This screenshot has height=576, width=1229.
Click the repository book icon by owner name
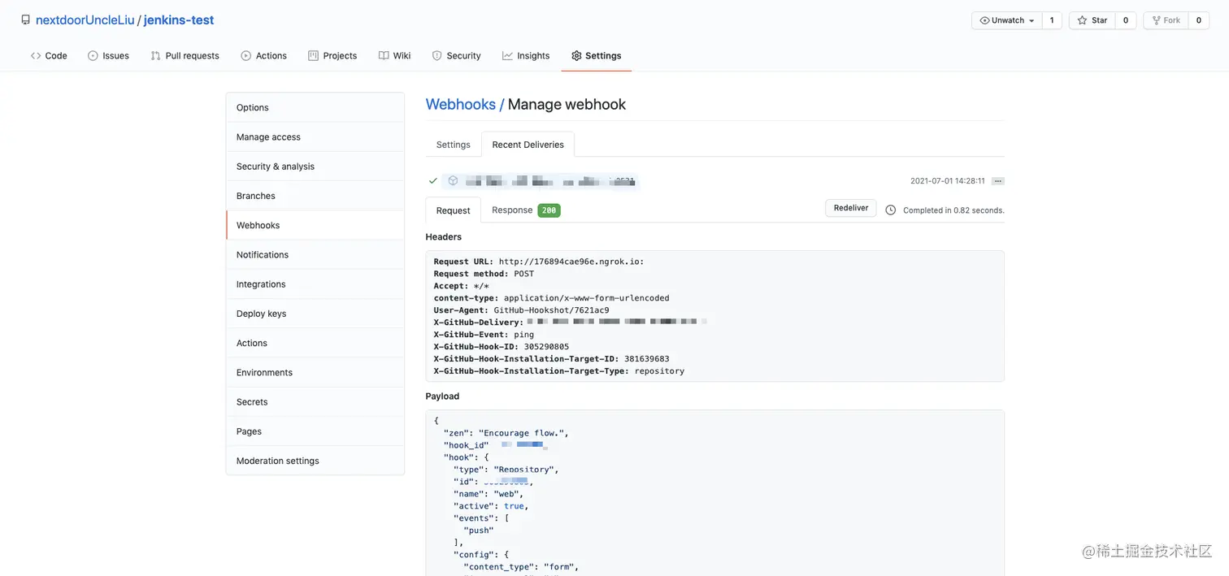[x=25, y=20]
